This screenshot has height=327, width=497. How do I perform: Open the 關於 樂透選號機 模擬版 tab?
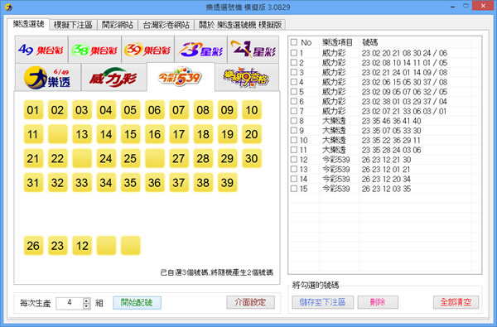pyautogui.click(x=240, y=25)
